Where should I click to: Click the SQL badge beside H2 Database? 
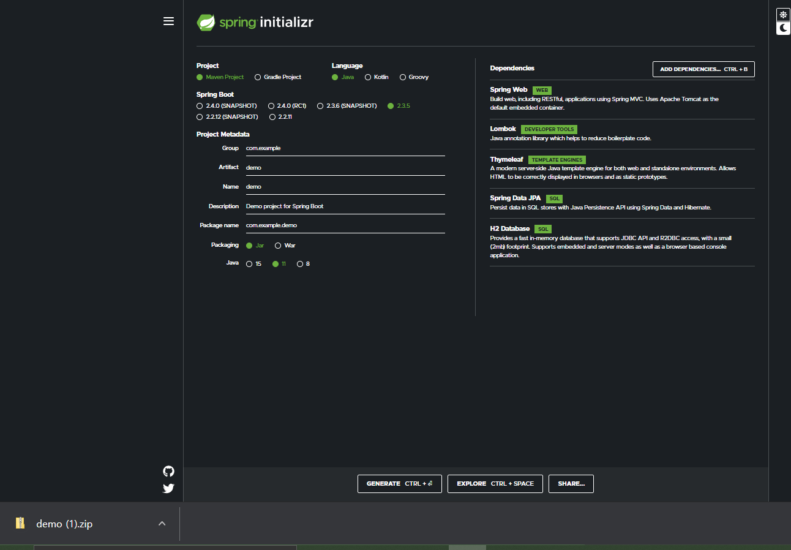tap(543, 229)
